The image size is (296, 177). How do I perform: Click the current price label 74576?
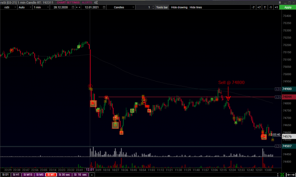288,136
